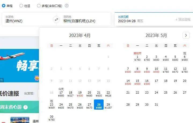Open the city thumbnail beside 温州

click(x=20, y=120)
